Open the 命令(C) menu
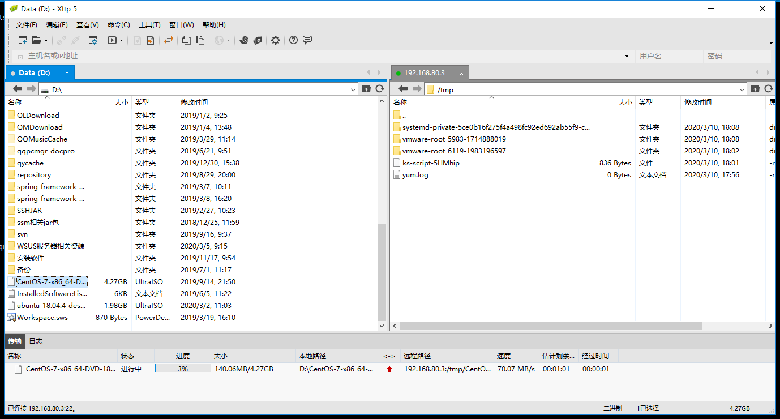Image resolution: width=780 pixels, height=419 pixels. coord(119,25)
